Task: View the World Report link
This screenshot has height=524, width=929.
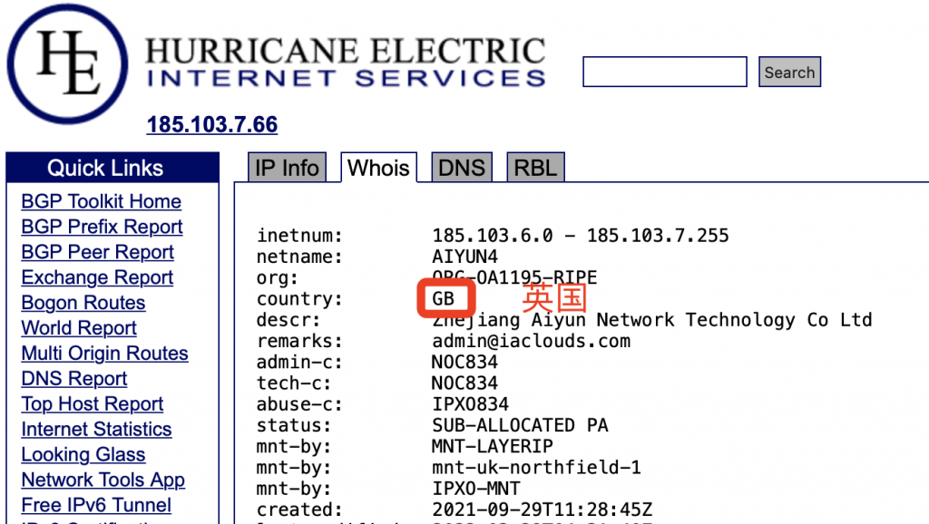Action: point(79,328)
